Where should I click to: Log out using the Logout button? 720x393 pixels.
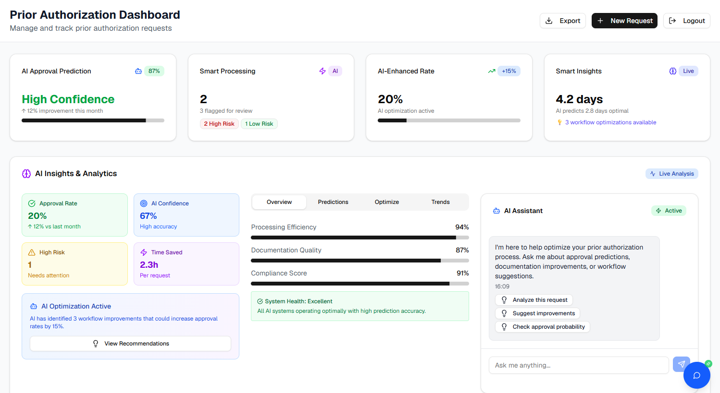[x=687, y=21]
